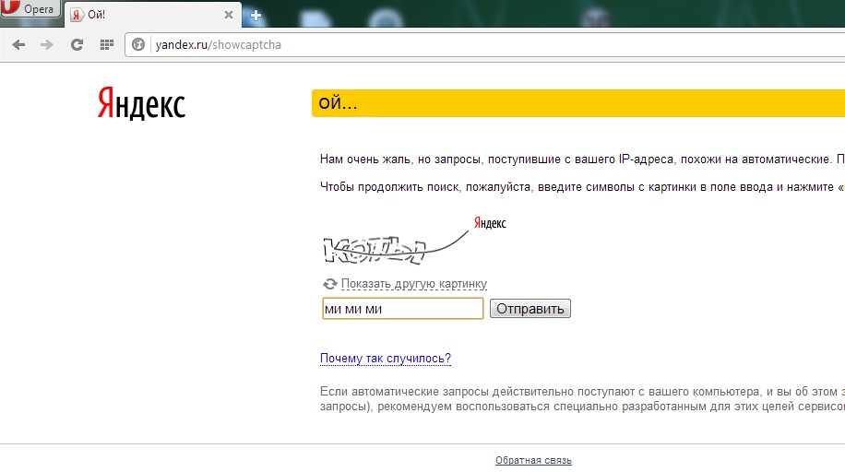The width and height of the screenshot is (845, 472).
Task: Close the "Ой!" tab
Action: [x=229, y=15]
